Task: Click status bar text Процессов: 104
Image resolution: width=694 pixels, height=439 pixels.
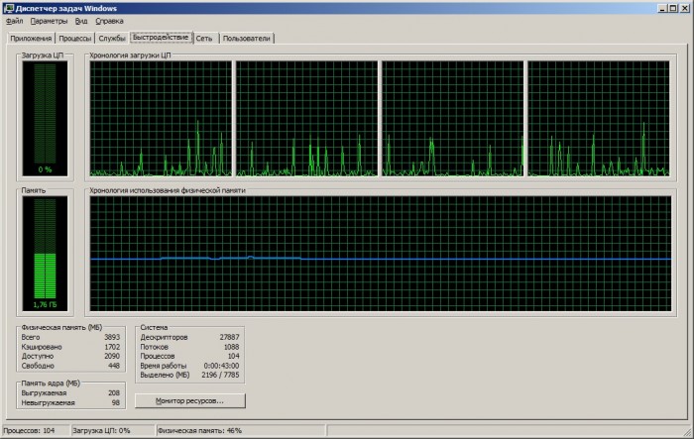Action: [29, 431]
